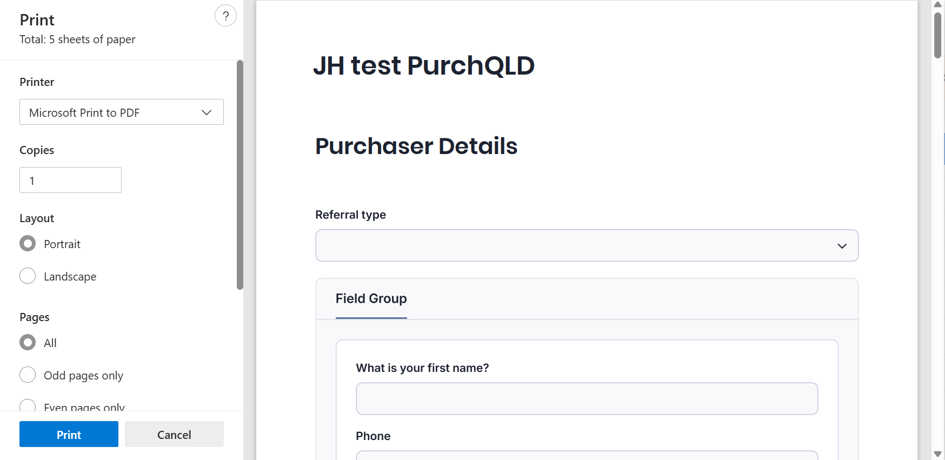Image resolution: width=945 pixels, height=460 pixels.
Task: Choose the Odd pages only option
Action: (28, 375)
